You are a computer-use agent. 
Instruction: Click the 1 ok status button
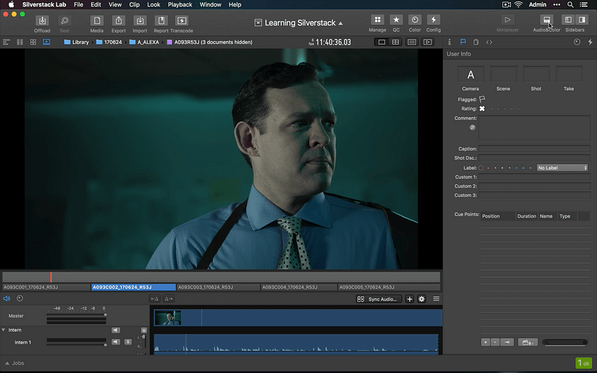point(583,363)
